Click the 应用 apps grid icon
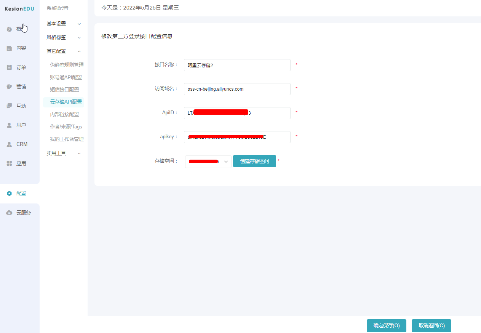Screen dimensions: 481x333 coord(10,163)
